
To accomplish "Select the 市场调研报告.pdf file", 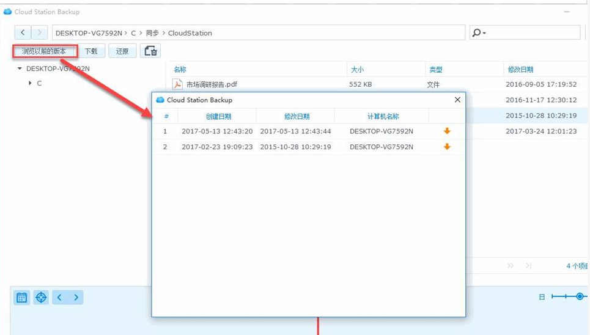I will [x=211, y=84].
